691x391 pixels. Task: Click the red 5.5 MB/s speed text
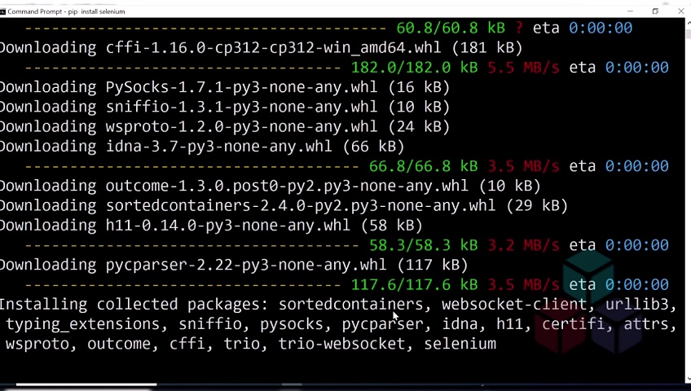(x=523, y=68)
